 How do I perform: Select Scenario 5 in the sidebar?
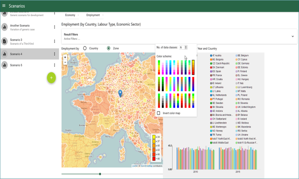29,65
